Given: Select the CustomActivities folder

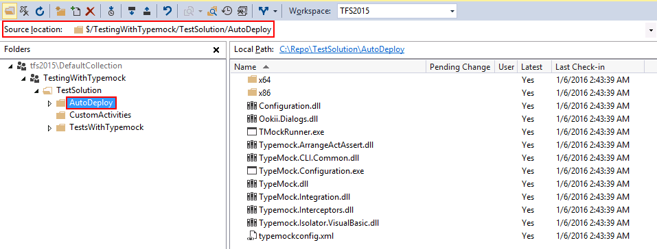Looking at the screenshot, I should pyautogui.click(x=100, y=114).
